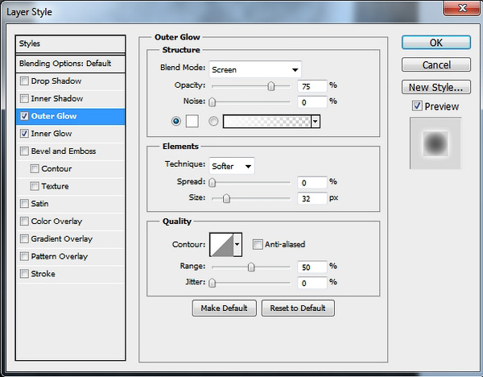This screenshot has width=483, height=377.
Task: Check the Pattern Overlay checkbox
Action: (24, 256)
